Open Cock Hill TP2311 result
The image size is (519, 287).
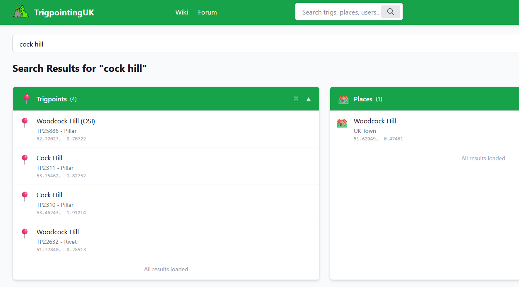tap(166, 166)
